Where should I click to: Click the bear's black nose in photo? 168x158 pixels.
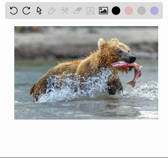click(133, 58)
